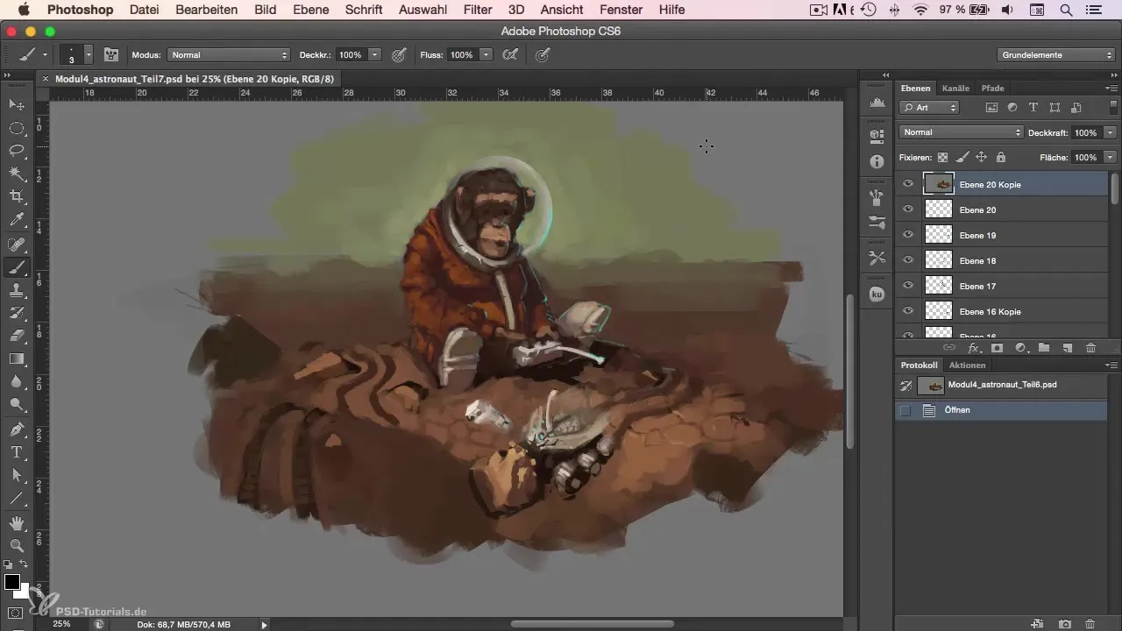Delete layer using trash icon in Layers panel
This screenshot has height=631, width=1122.
coord(1090,348)
